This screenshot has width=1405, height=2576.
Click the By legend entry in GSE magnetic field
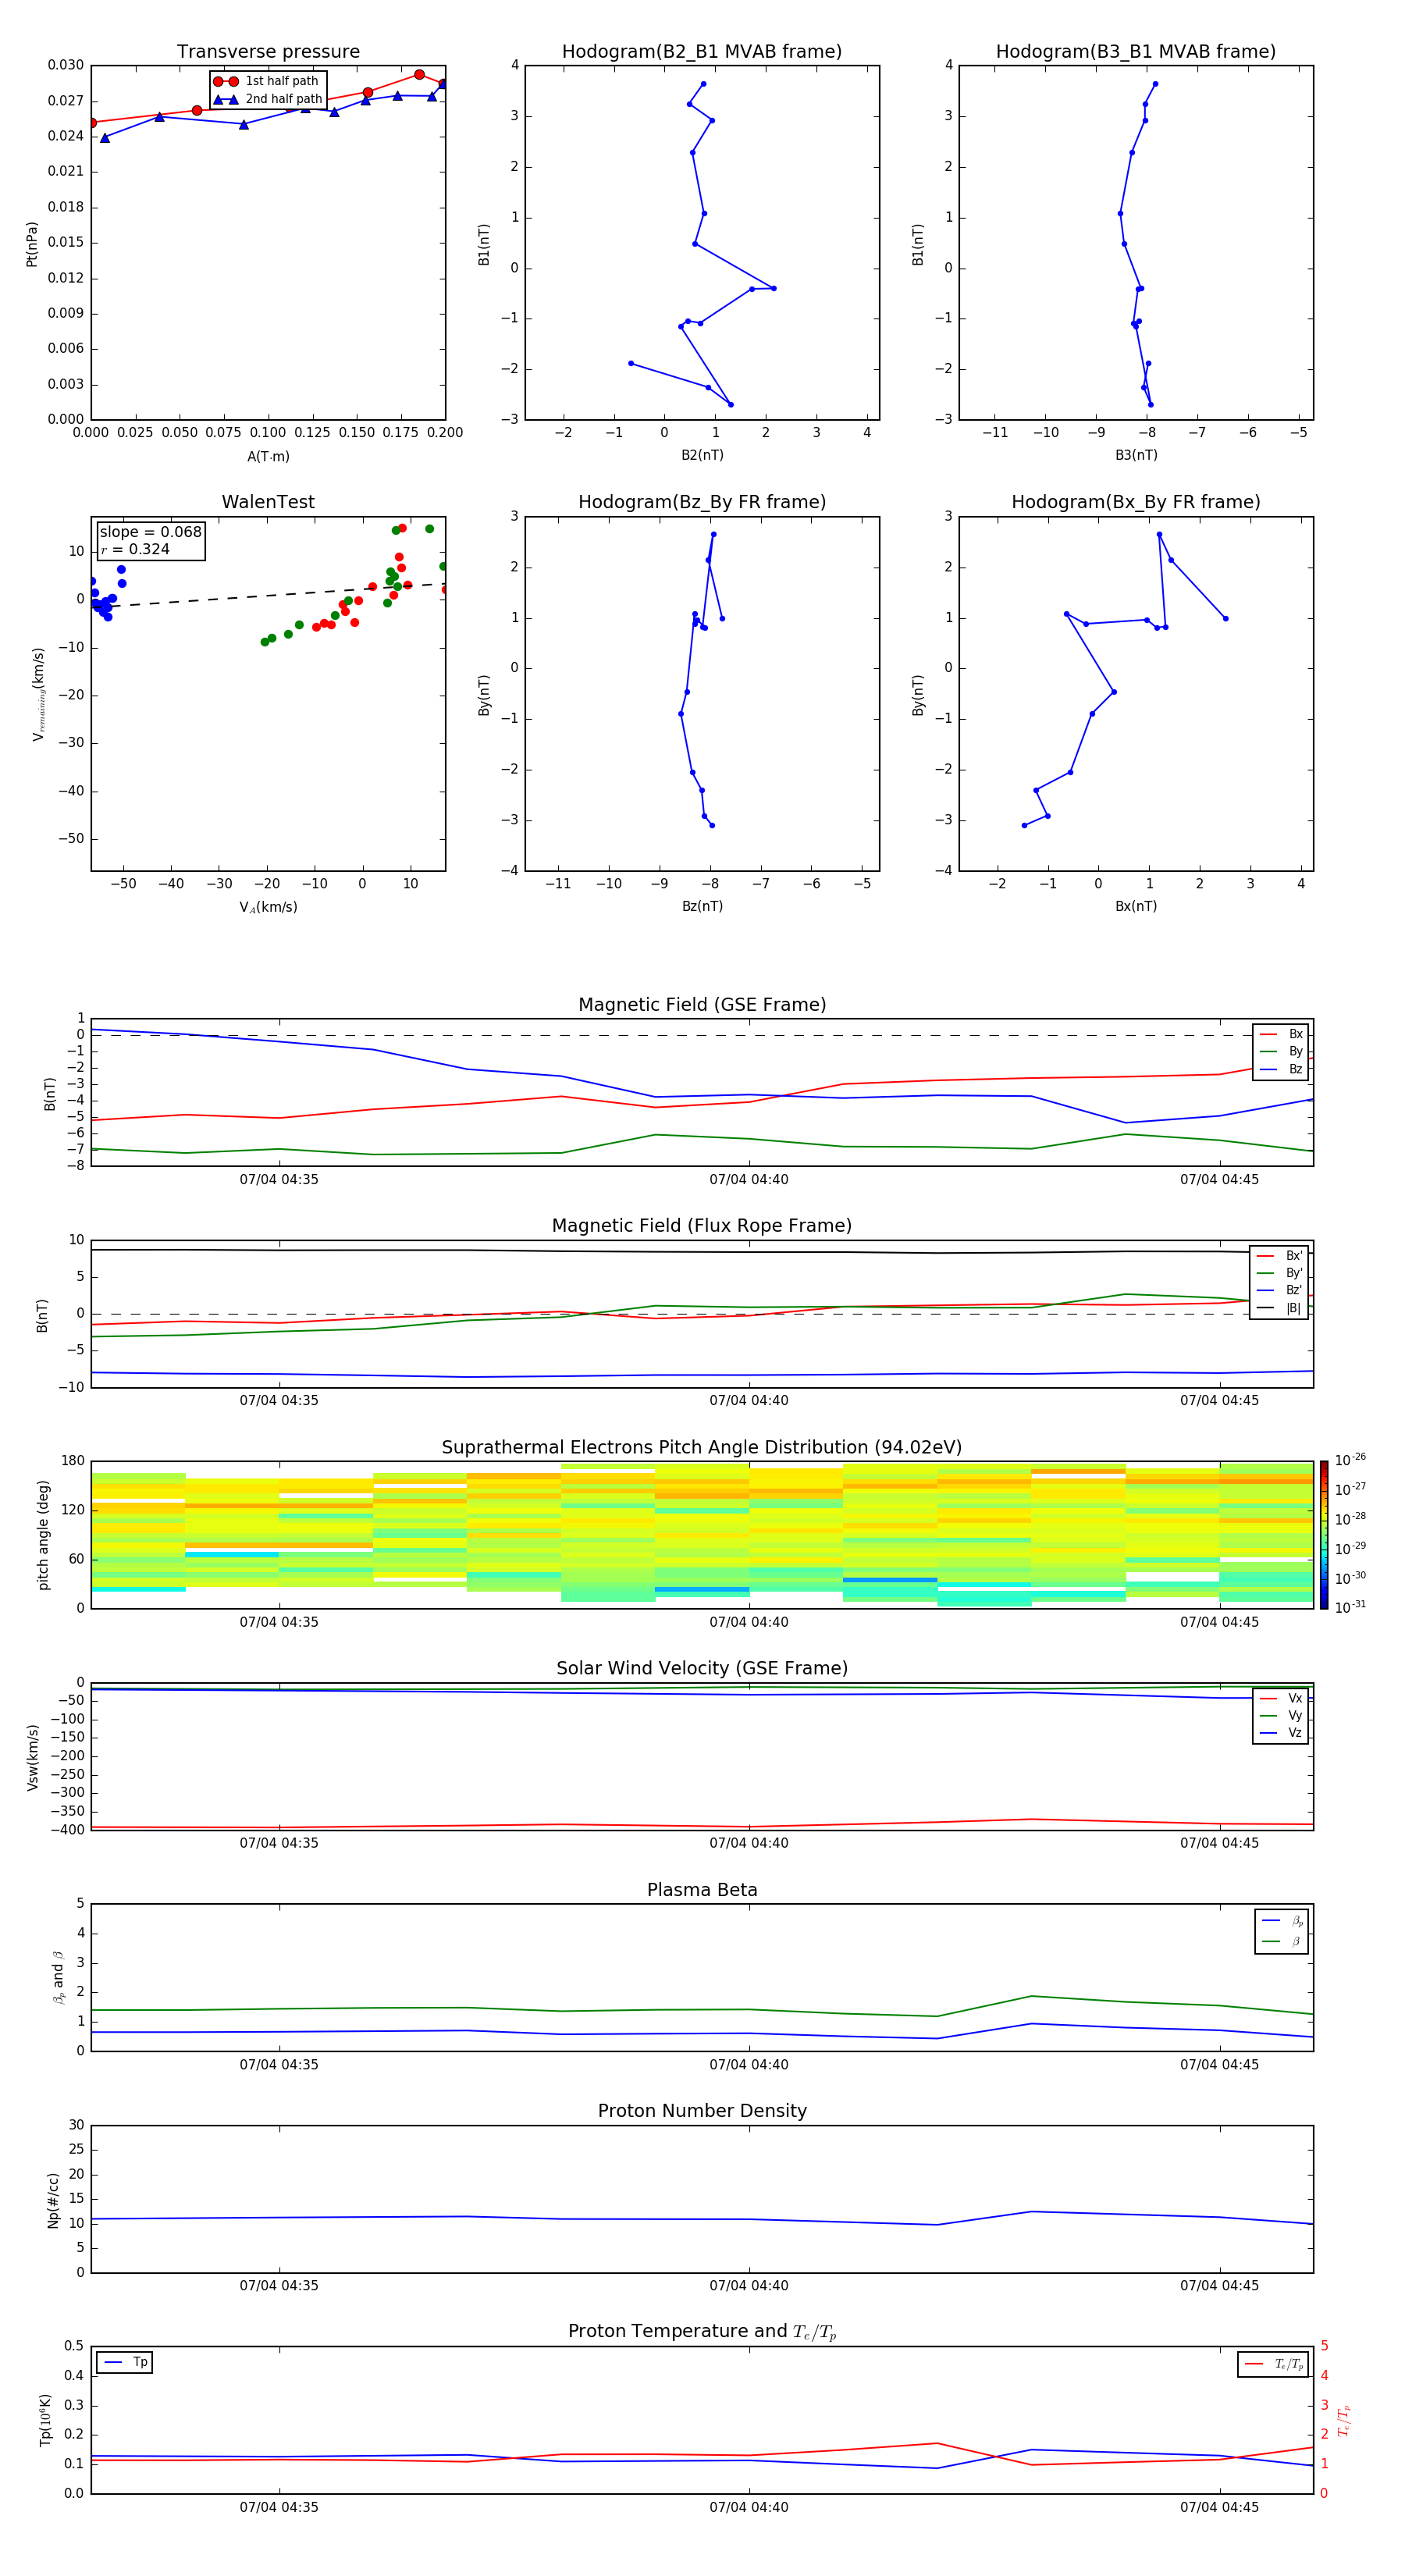1281,1051
